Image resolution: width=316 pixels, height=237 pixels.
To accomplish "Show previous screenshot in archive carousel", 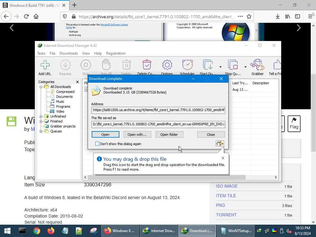I will pyautogui.click(x=12, y=28).
